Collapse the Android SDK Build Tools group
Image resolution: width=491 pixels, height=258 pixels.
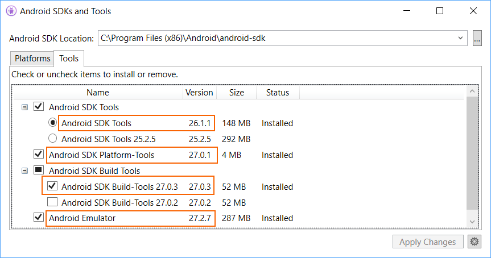(24, 170)
